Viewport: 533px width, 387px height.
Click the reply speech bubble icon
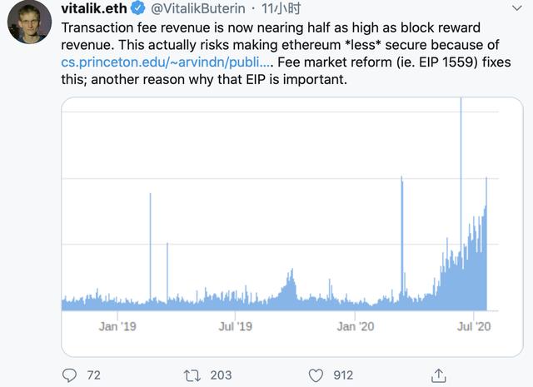(70, 375)
